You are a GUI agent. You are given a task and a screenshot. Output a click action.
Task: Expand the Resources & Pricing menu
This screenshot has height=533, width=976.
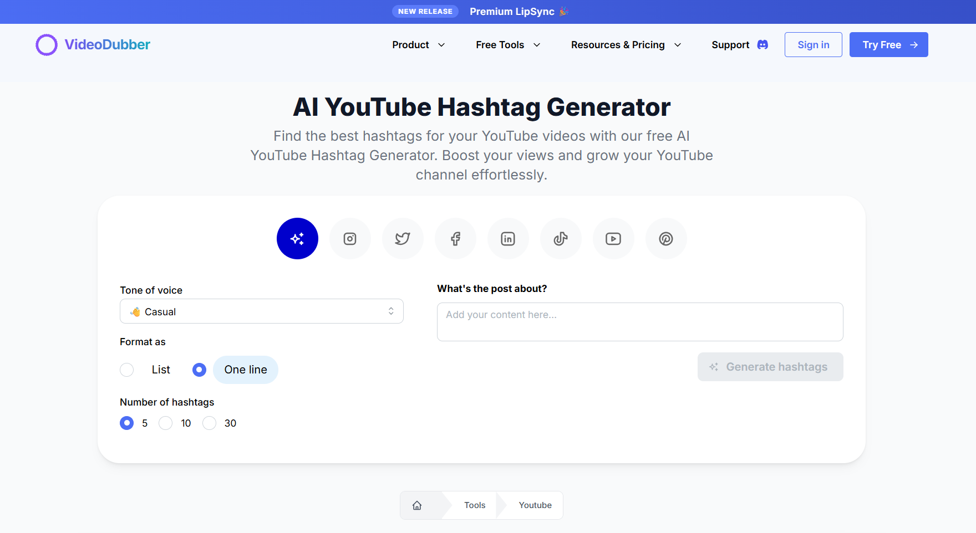[626, 45]
